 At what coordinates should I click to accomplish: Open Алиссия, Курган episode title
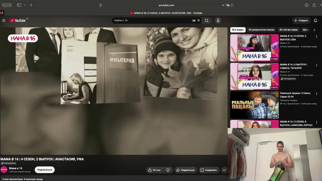click(x=296, y=123)
